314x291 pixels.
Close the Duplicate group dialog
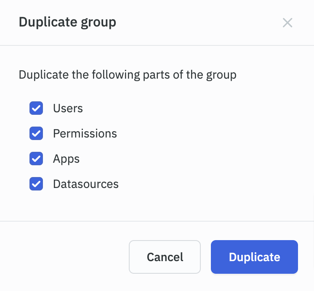[x=287, y=23]
